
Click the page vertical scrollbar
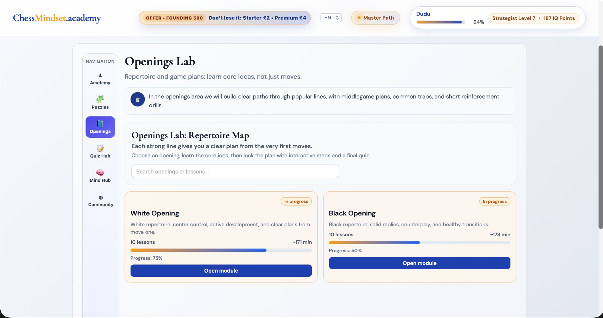click(601, 137)
